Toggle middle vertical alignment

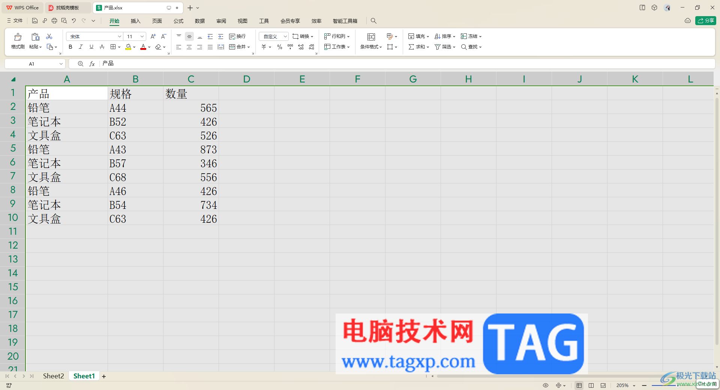tap(189, 36)
